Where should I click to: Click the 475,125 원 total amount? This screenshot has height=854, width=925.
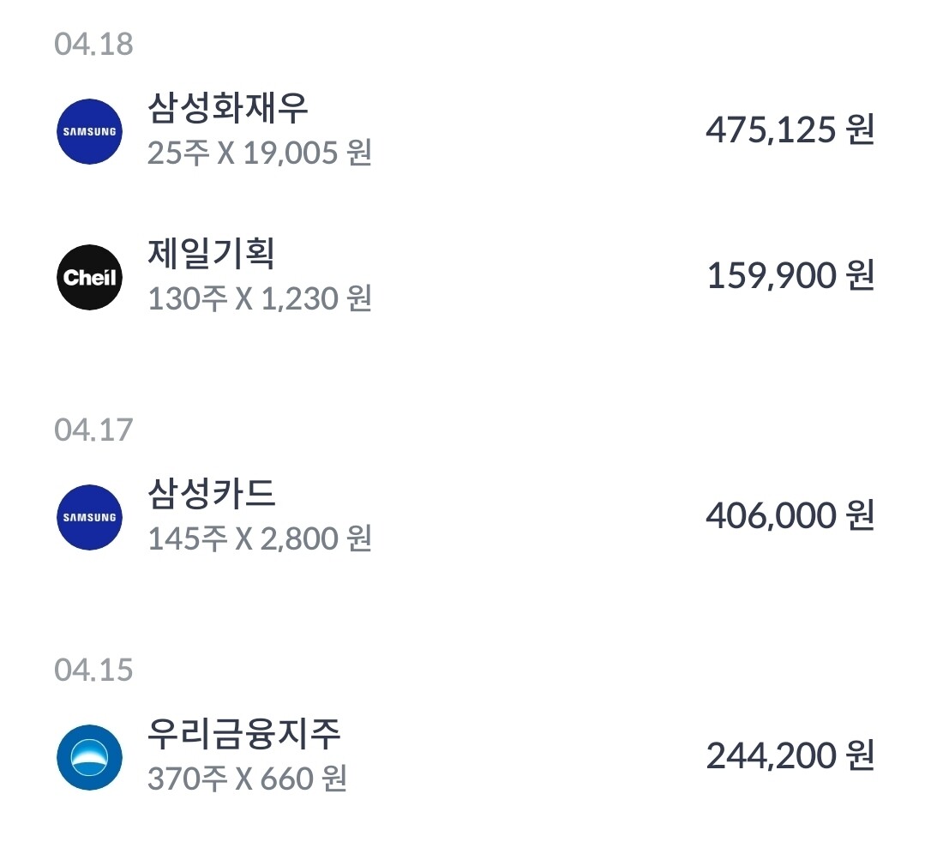[x=789, y=130]
